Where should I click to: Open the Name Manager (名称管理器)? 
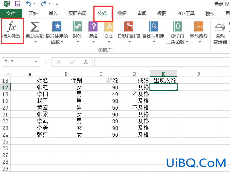tap(220, 33)
